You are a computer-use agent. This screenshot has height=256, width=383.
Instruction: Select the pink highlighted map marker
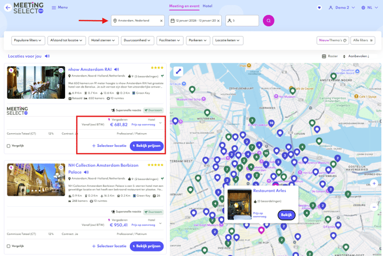261,230
